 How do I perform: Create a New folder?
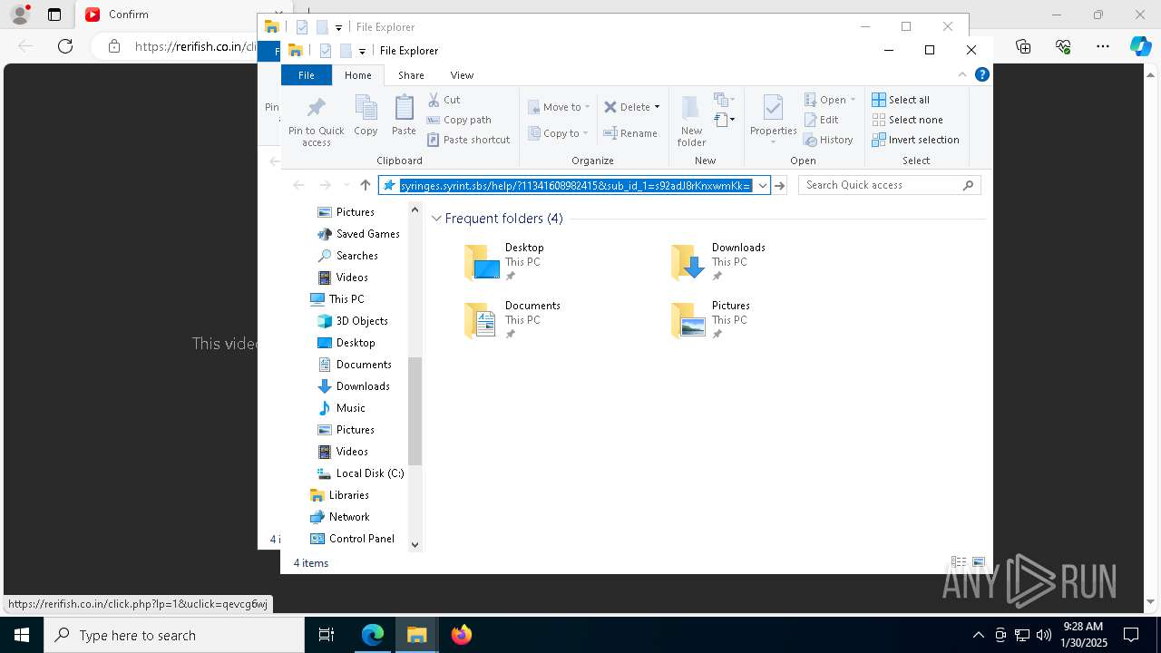pos(691,121)
